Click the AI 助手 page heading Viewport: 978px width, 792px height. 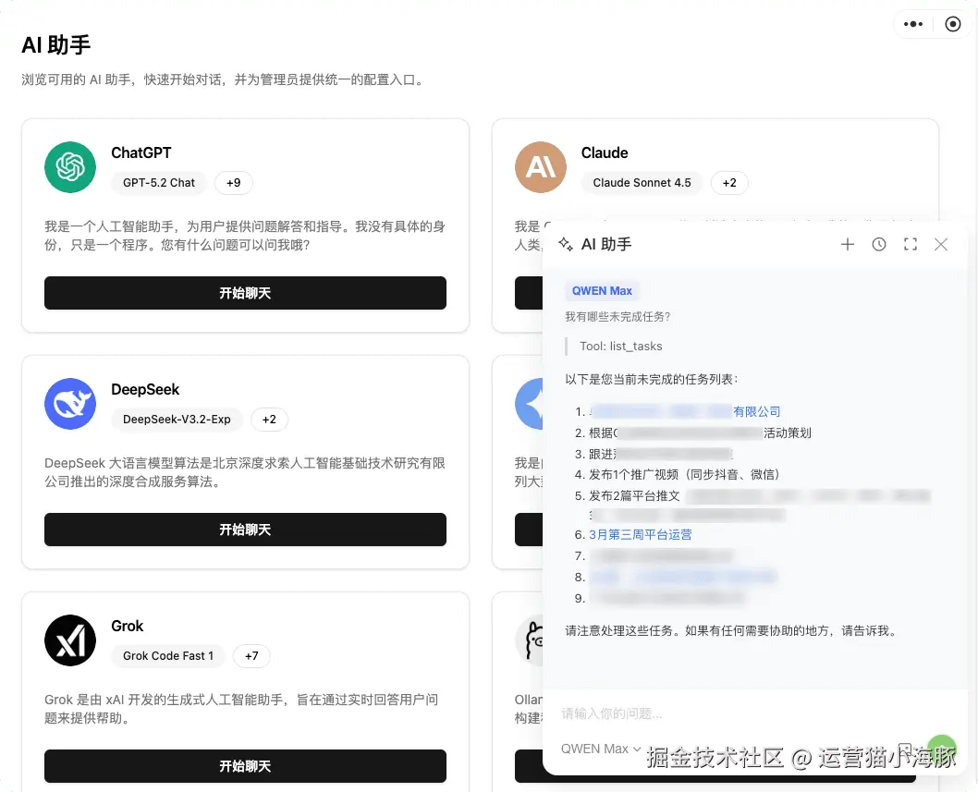click(56, 45)
